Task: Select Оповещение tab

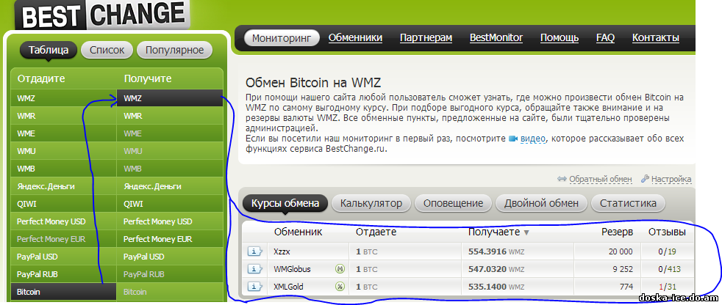Action: click(x=453, y=203)
